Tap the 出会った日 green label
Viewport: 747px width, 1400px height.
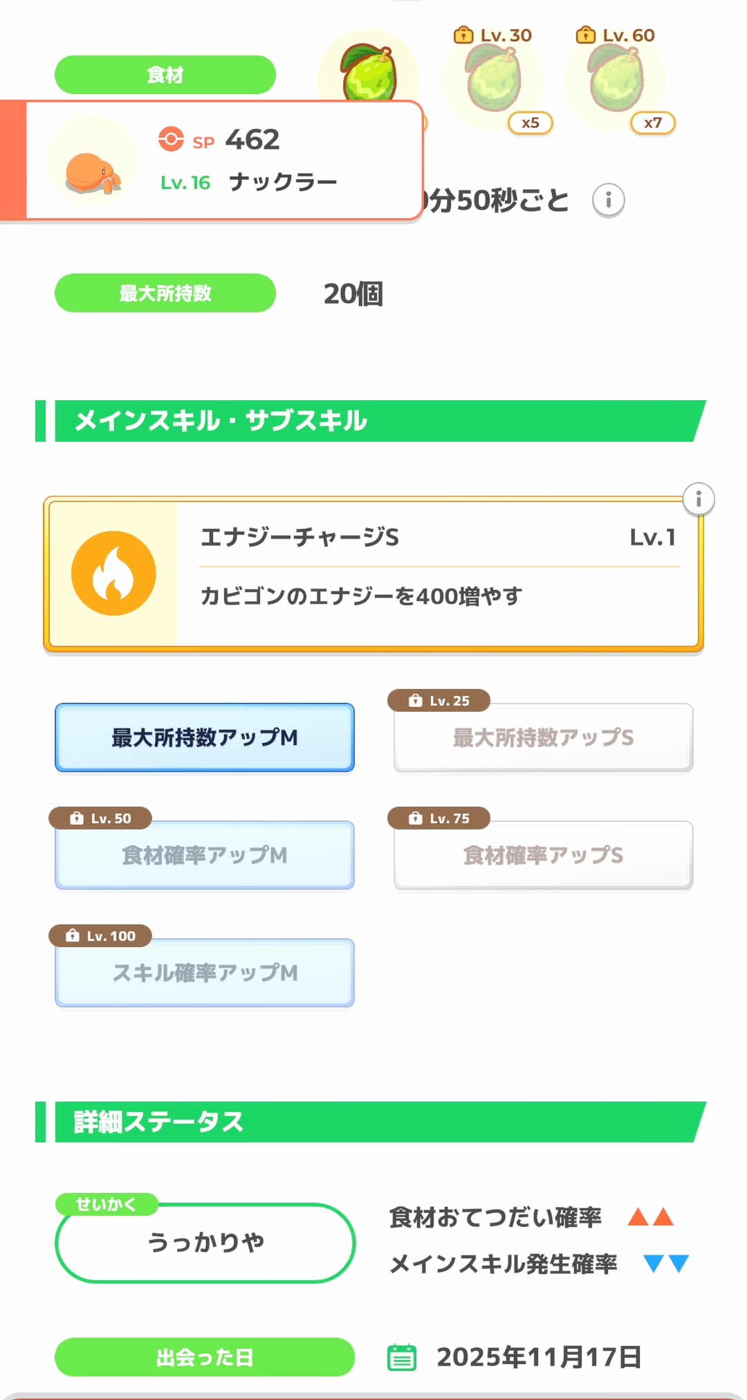[205, 1357]
